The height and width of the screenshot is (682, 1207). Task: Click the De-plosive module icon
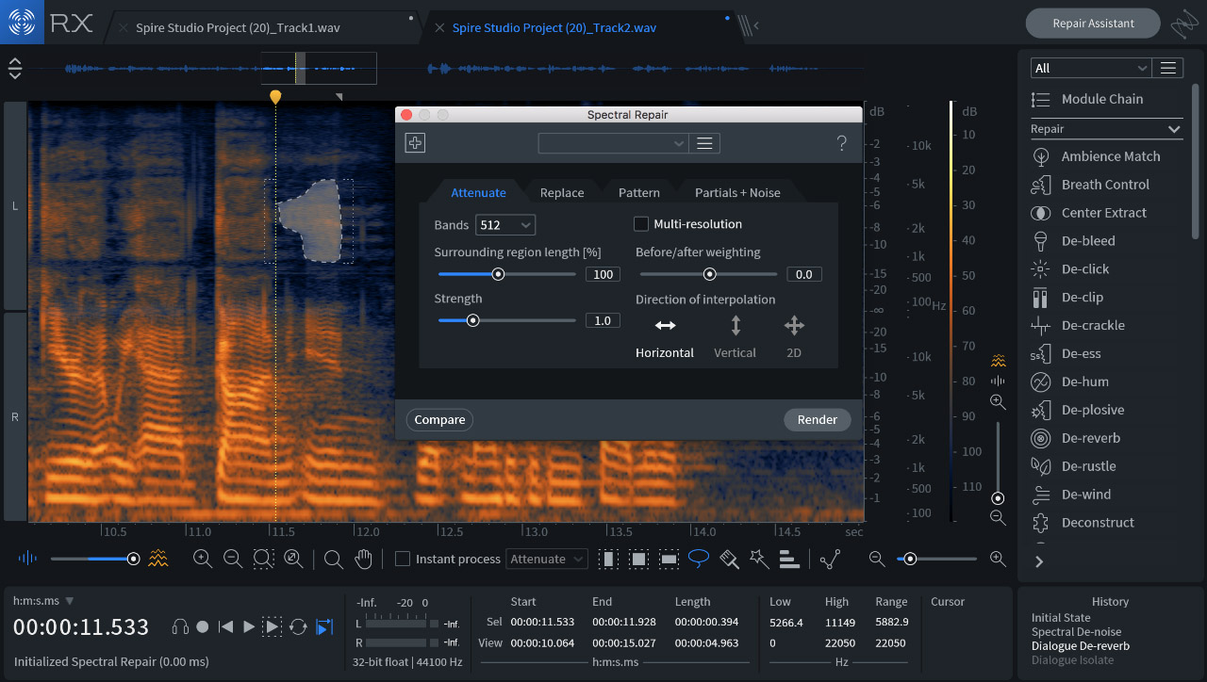coord(1041,410)
